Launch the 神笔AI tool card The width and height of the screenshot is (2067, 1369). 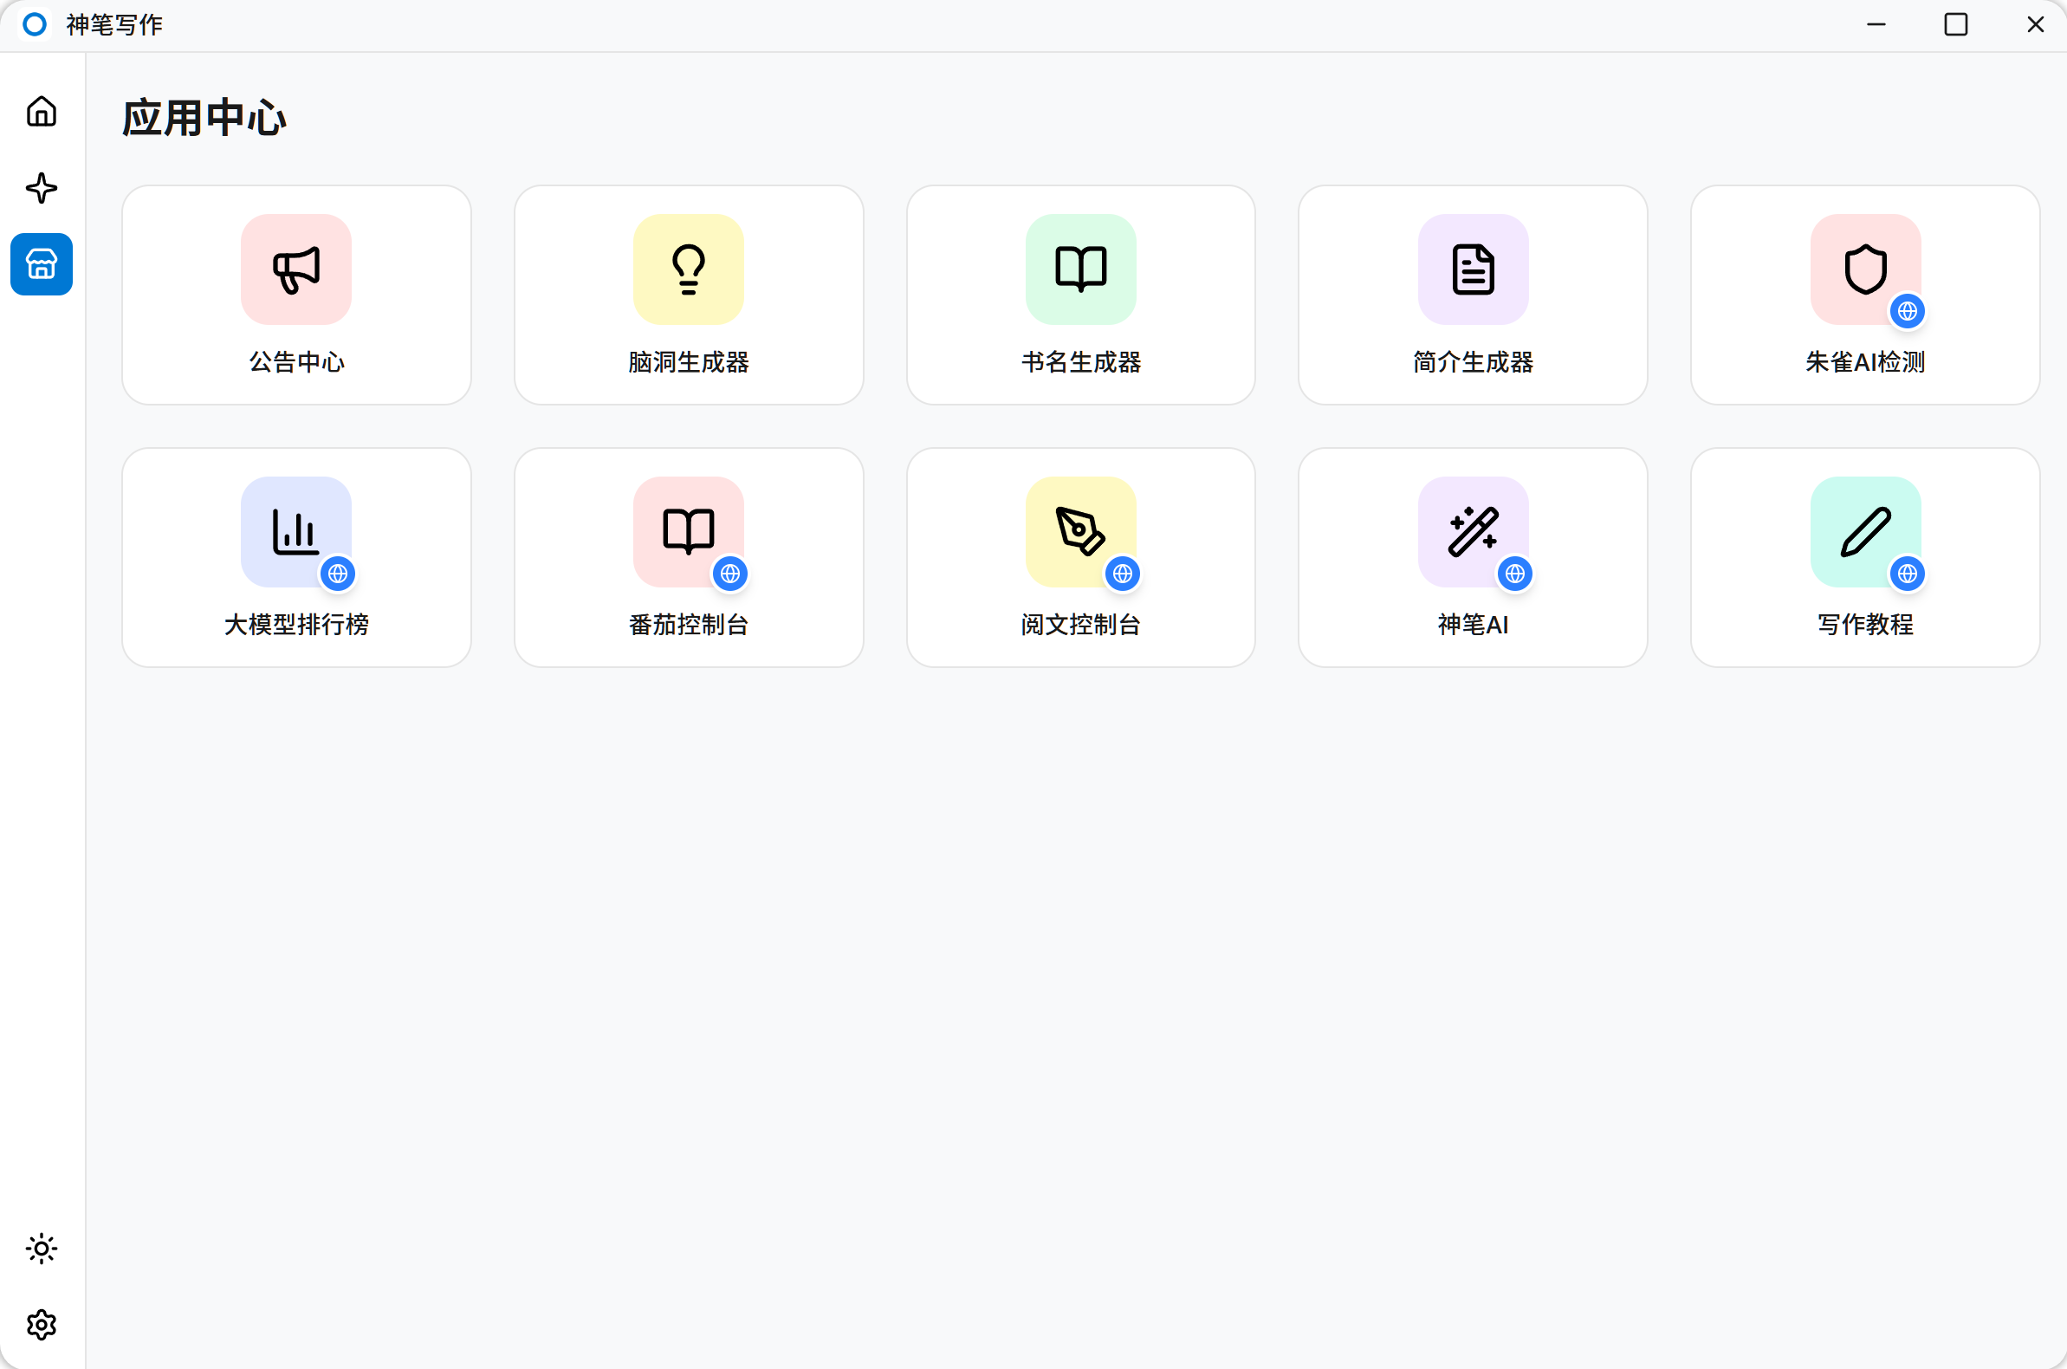(1473, 556)
